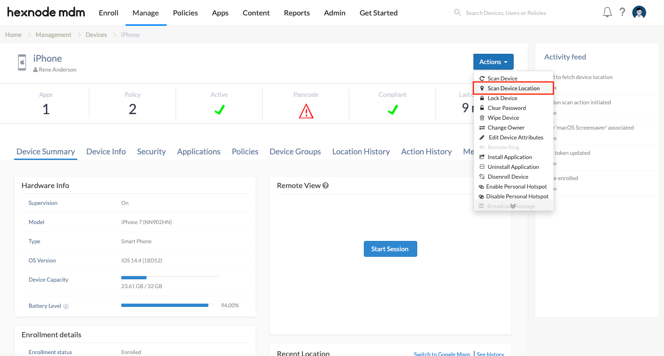The image size is (664, 356).
Task: Choose Lock Device in the Actions menu
Action: pyautogui.click(x=502, y=98)
